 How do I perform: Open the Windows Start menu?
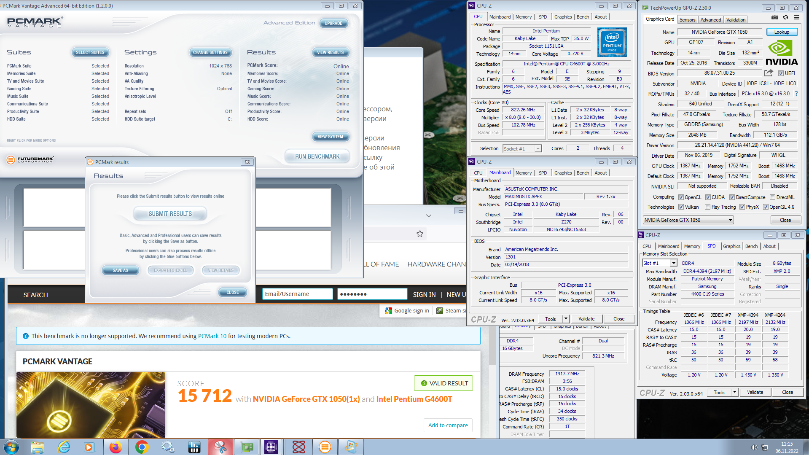point(11,447)
